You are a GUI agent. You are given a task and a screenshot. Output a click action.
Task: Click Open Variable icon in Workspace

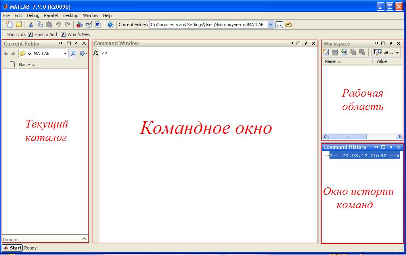click(335, 52)
